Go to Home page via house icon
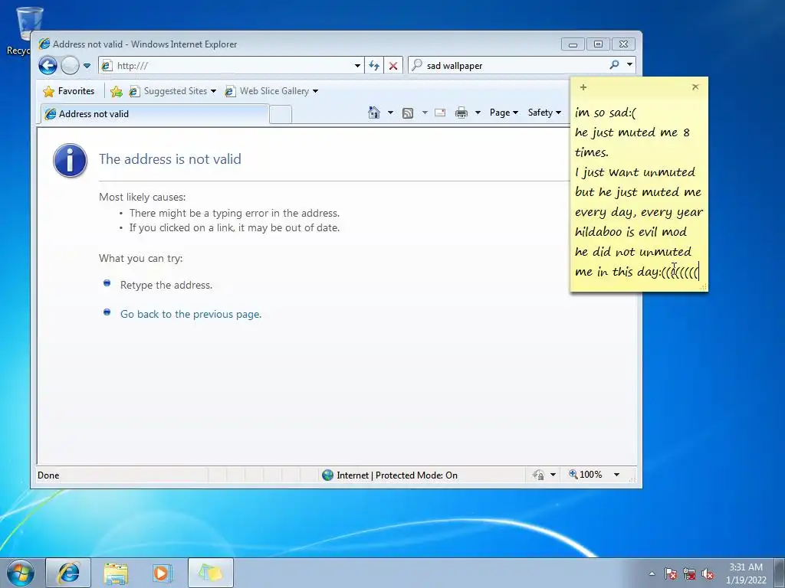This screenshot has height=588, width=785. [x=374, y=113]
